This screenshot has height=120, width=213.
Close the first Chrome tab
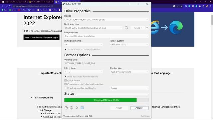pyautogui.click(x=26, y=2)
